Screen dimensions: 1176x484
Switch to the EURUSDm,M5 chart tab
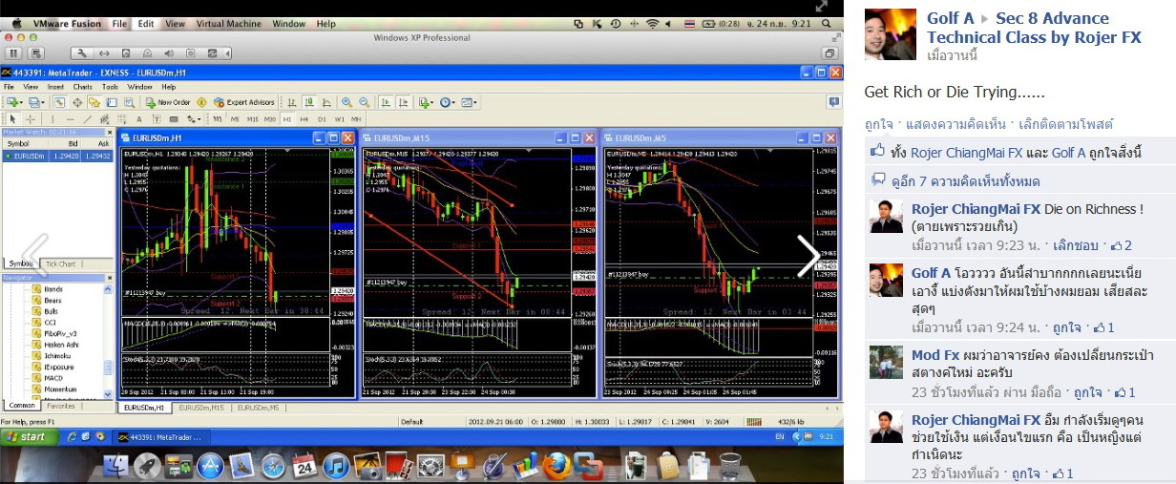(x=259, y=408)
